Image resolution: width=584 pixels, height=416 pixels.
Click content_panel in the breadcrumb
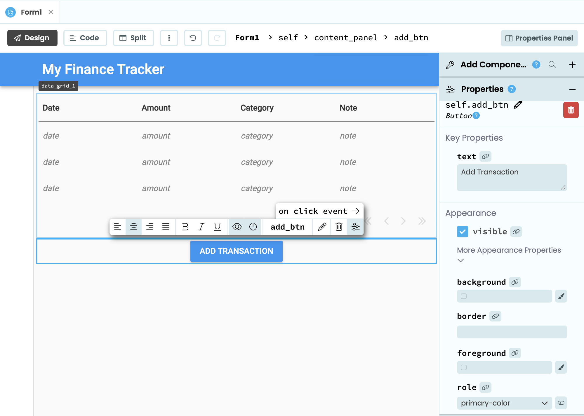(346, 38)
